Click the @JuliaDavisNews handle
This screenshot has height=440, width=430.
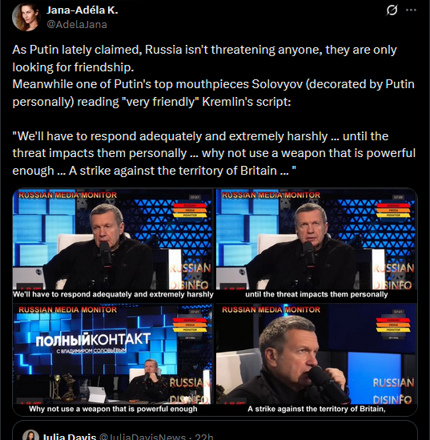143,436
